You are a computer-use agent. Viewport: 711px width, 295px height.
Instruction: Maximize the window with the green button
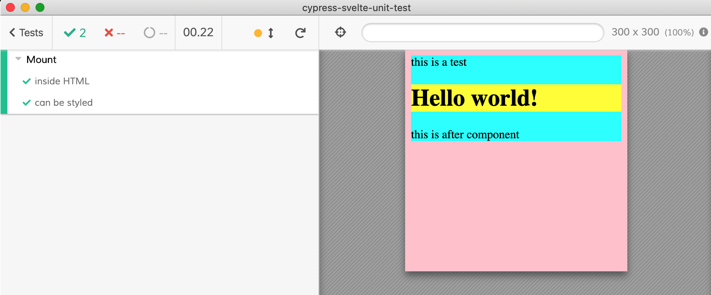click(40, 7)
